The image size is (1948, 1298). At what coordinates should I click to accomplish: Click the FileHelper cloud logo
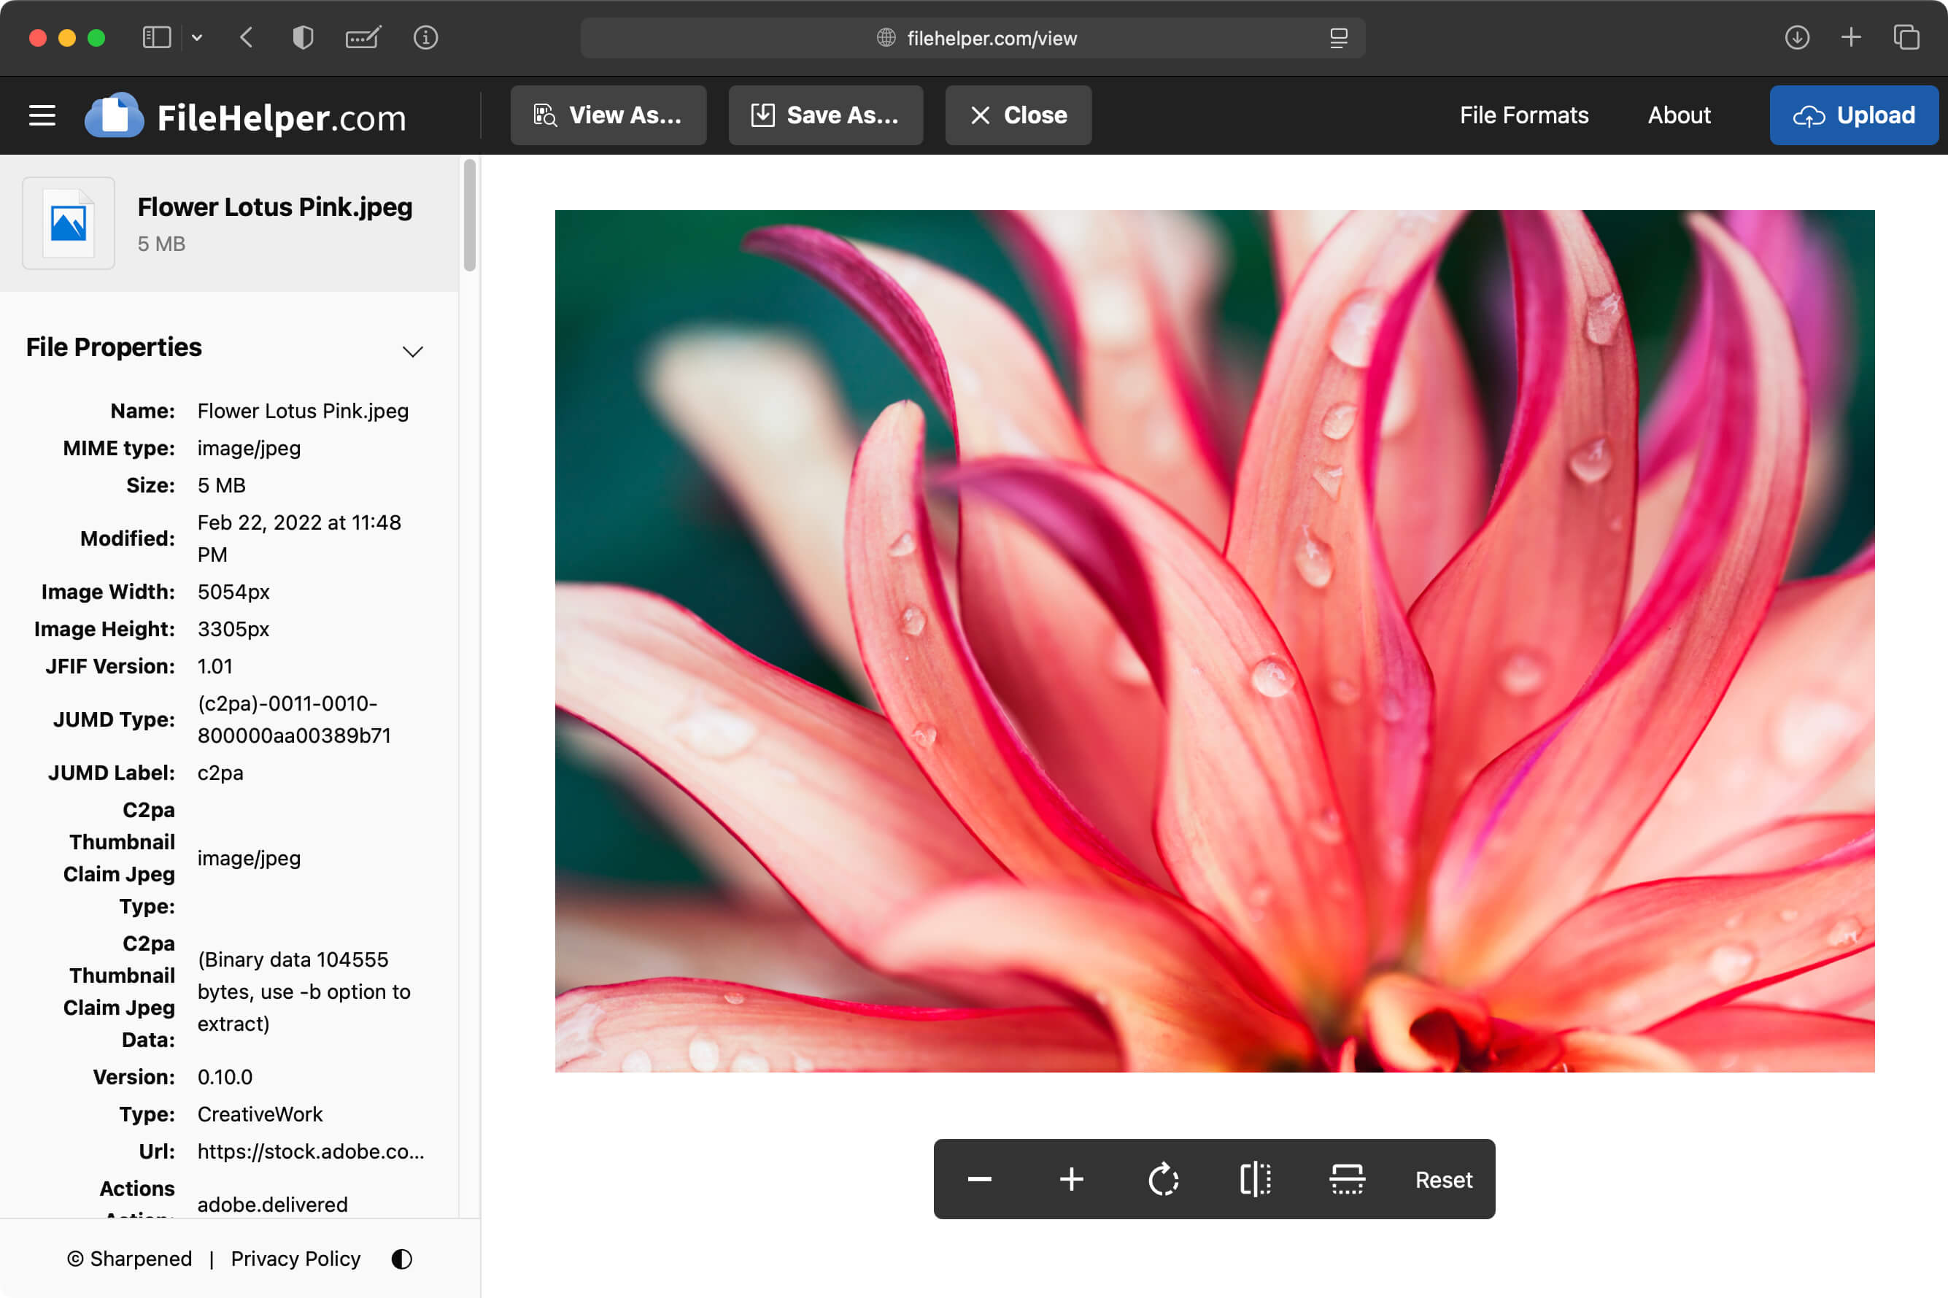[x=115, y=116]
